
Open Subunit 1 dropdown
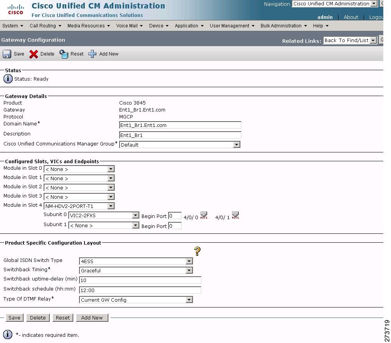pyautogui.click(x=103, y=225)
